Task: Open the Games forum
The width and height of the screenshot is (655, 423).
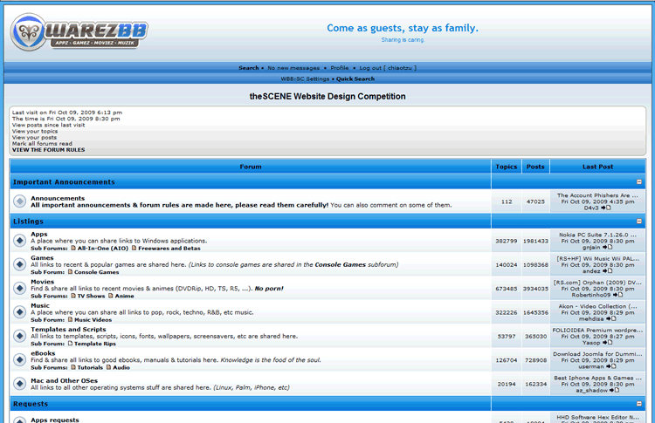Action: pos(42,258)
